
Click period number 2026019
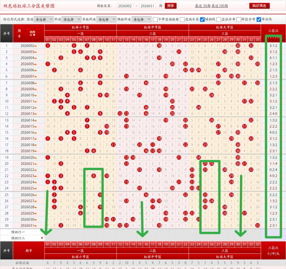pos(27,151)
